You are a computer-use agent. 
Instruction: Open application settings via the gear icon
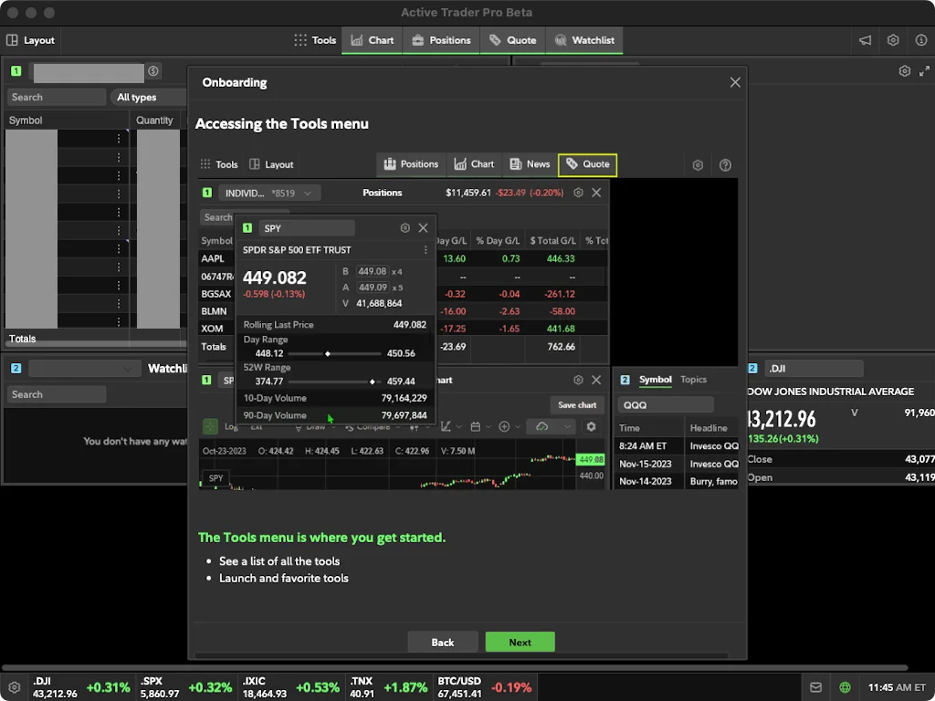pyautogui.click(x=893, y=40)
